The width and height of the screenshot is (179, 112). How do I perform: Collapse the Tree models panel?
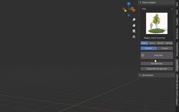point(140,2)
